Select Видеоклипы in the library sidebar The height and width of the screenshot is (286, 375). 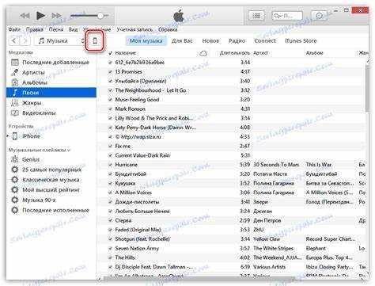51,113
